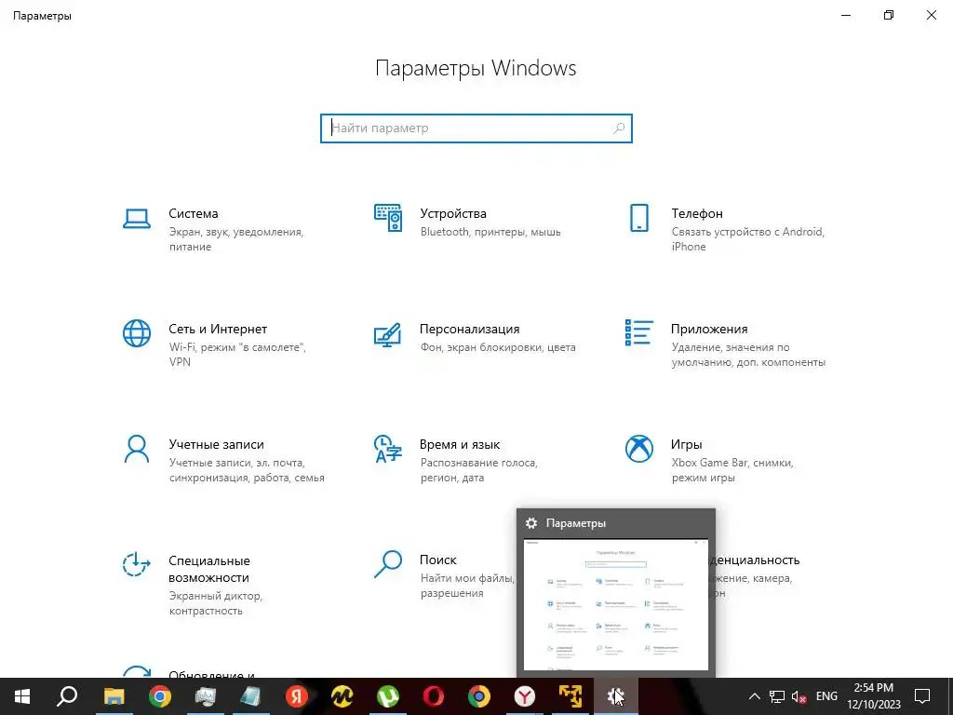Open the Система settings laptop icon
Viewport: 953px width, 715px height.
tap(136, 219)
